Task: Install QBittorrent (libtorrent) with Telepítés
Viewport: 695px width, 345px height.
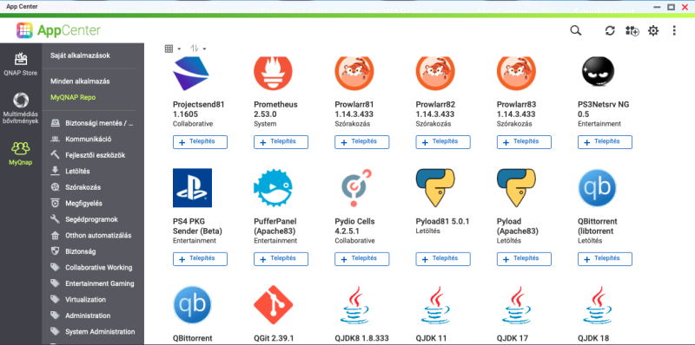Action: 605,258
